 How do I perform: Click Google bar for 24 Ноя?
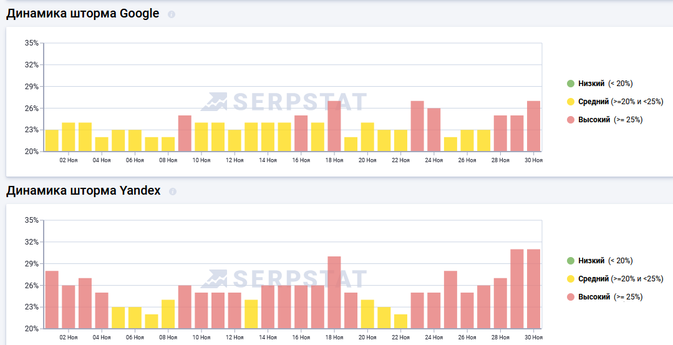(x=434, y=130)
